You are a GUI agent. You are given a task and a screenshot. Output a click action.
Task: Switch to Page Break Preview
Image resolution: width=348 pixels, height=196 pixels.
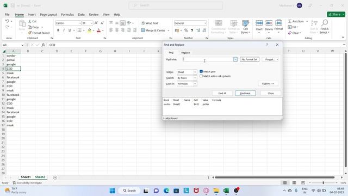click(x=303, y=183)
